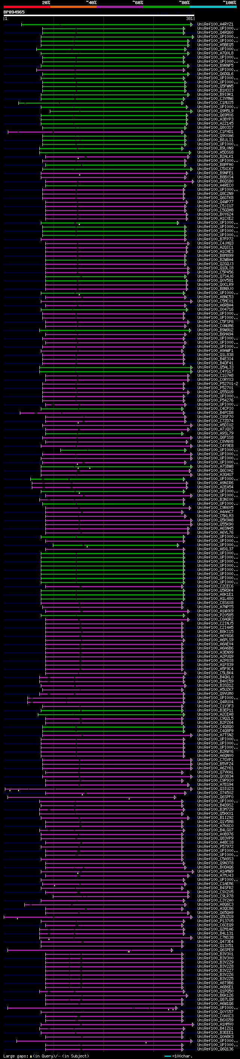Select the UniRef100_Q5FWN5 entry
The image size is (240, 1059).
coord(215,86)
